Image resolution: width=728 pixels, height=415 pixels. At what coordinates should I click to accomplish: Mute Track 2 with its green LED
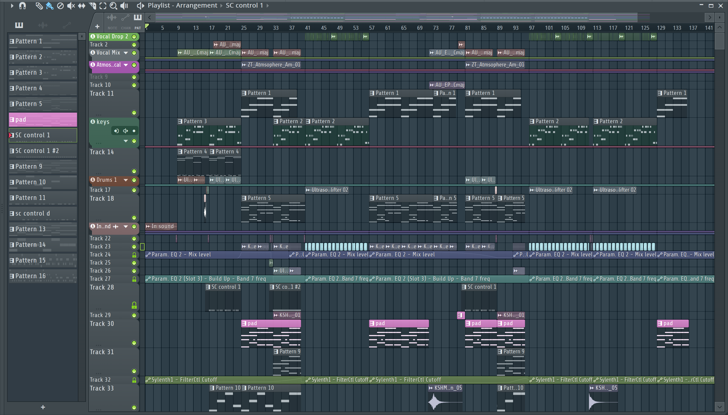click(134, 45)
